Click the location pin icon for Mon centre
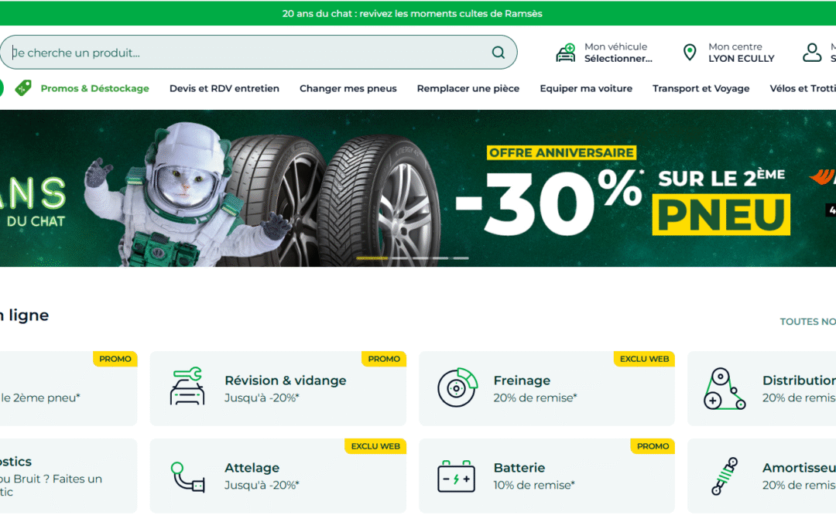The width and height of the screenshot is (836, 522). [x=690, y=53]
